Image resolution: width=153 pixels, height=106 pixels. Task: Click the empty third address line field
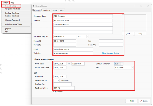click(x=83, y=28)
